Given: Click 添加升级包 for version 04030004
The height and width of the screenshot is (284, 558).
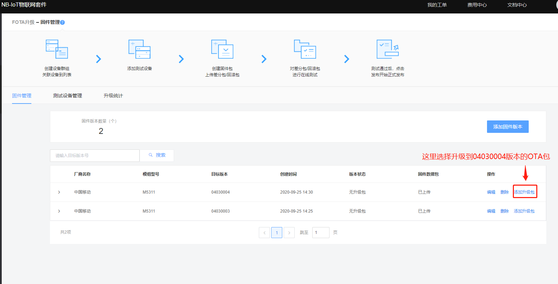Looking at the screenshot, I should tap(524, 192).
